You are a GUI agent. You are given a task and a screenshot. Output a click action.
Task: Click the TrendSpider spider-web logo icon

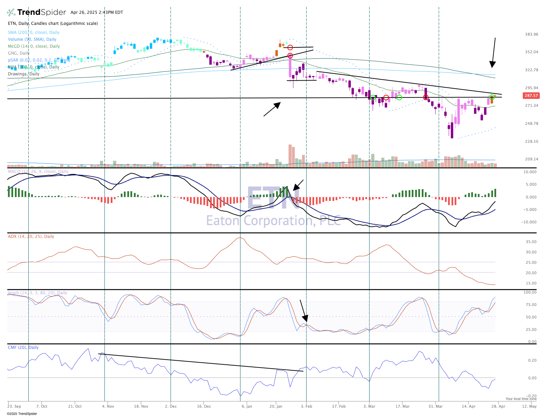pos(11,12)
